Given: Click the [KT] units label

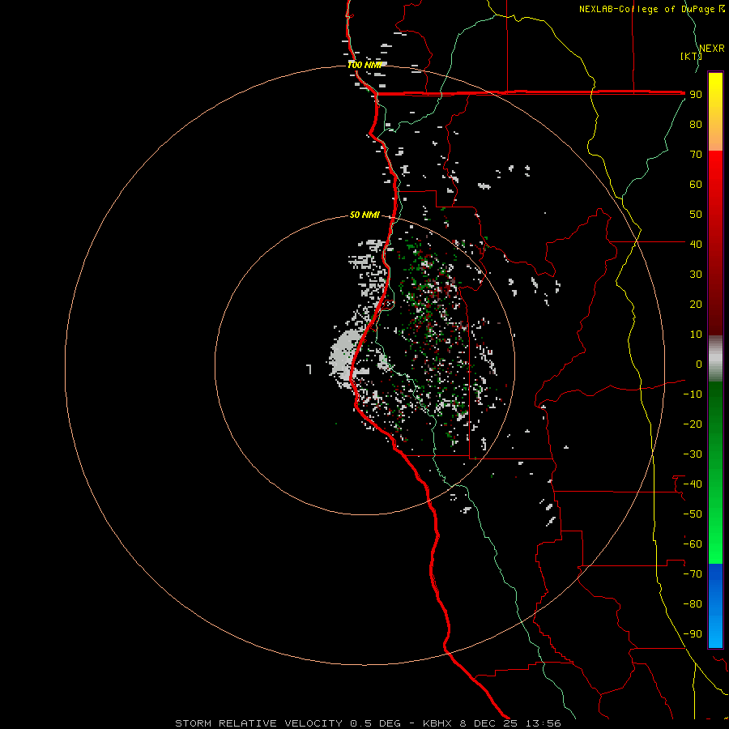Looking at the screenshot, I should [x=691, y=56].
